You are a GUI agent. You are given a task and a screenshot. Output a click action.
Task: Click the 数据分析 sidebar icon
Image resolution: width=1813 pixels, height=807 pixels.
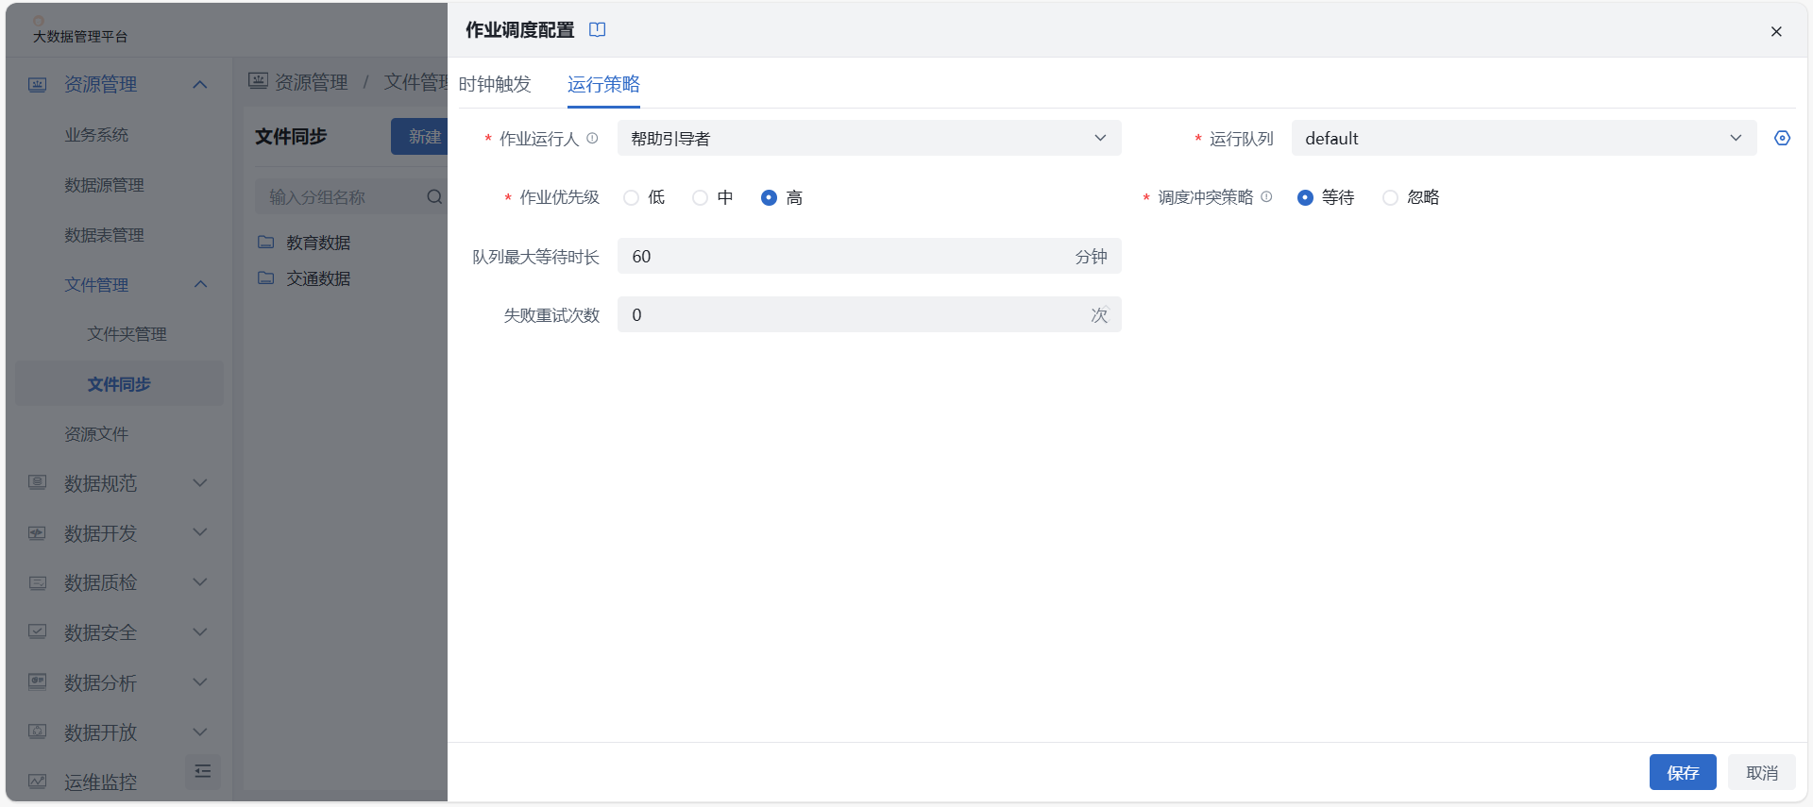click(37, 681)
